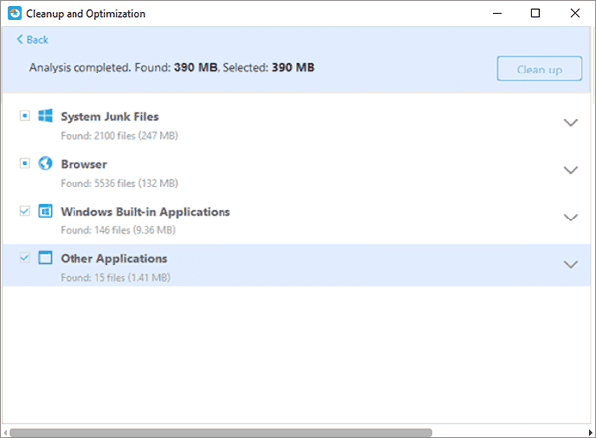Screen dimensions: 596x438
Task: Select the Browser category title
Action: [83, 164]
